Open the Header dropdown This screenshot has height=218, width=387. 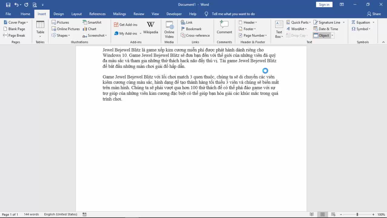pyautogui.click(x=248, y=22)
